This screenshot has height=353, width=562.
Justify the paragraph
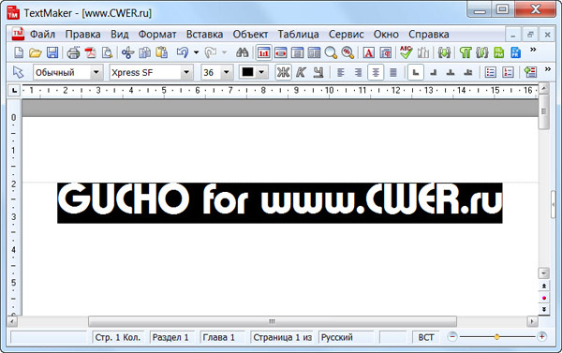393,72
